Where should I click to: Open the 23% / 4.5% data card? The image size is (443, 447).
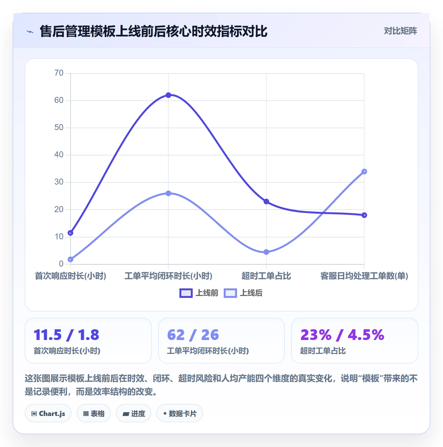click(x=355, y=341)
